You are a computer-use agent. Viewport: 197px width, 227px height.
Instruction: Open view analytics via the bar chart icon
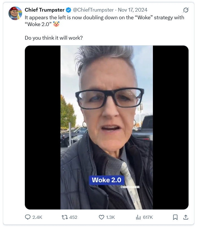138,217
